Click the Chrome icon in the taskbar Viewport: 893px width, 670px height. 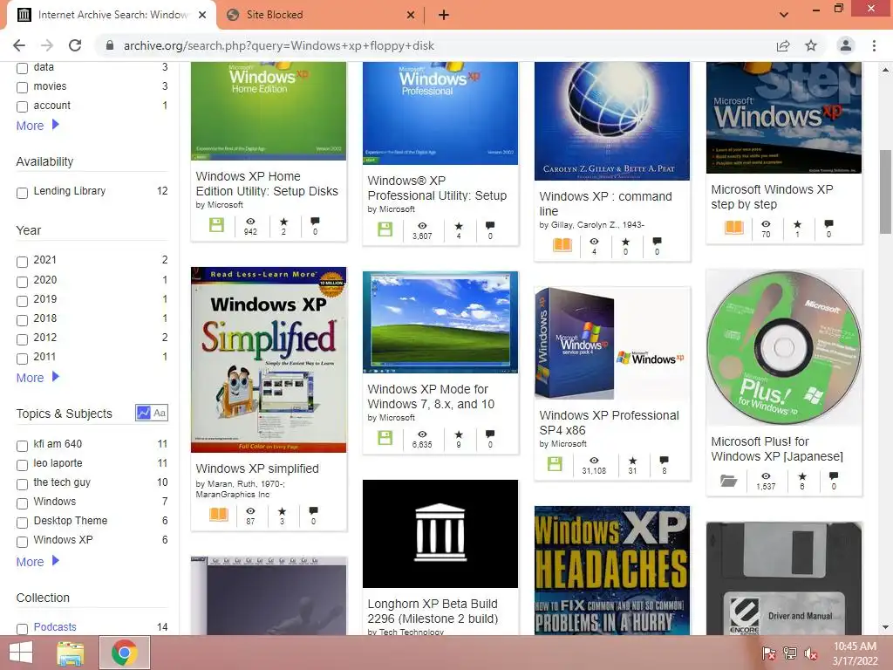click(125, 653)
